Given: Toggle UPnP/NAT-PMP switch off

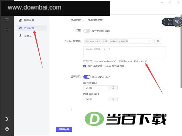Looking at the screenshot, I should [x=87, y=77].
